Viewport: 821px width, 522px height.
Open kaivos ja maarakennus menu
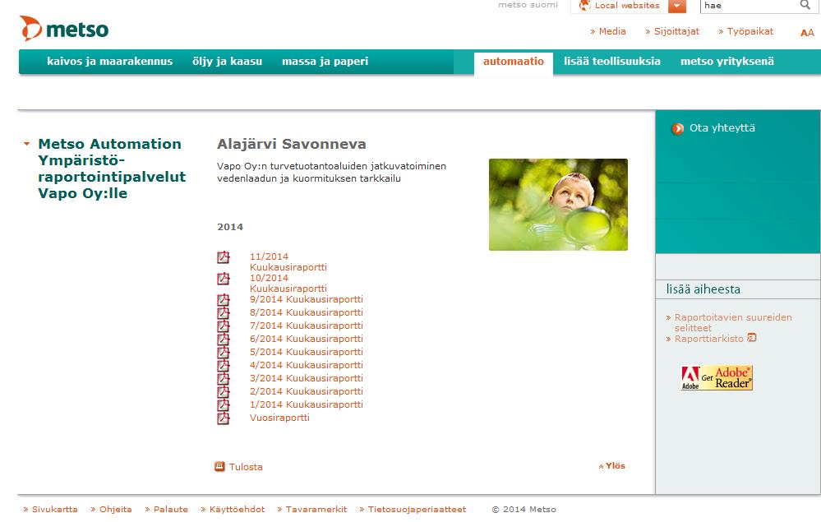coord(110,62)
